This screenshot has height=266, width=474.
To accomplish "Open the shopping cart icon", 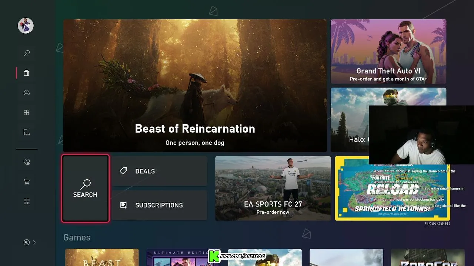I will [27, 182].
